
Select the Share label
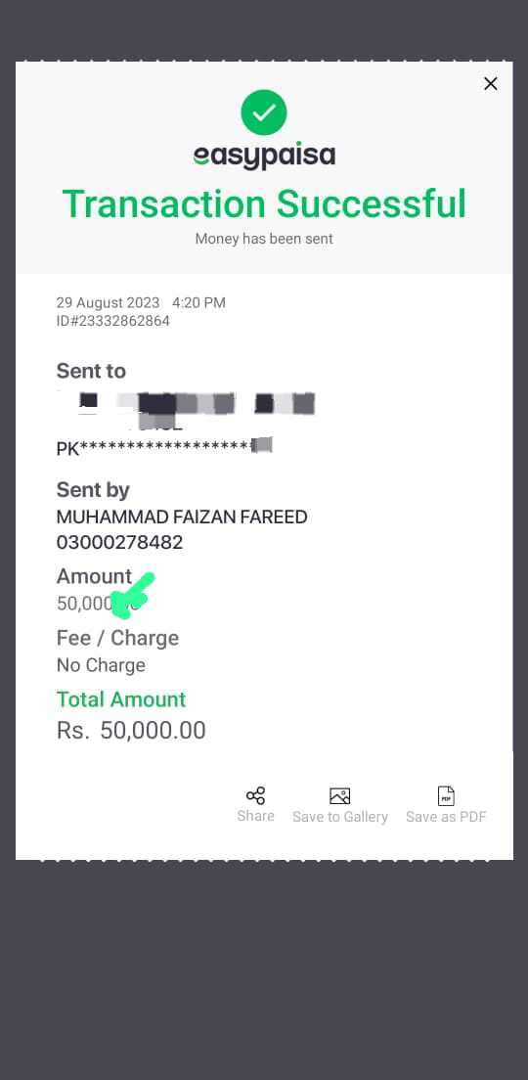tap(255, 816)
